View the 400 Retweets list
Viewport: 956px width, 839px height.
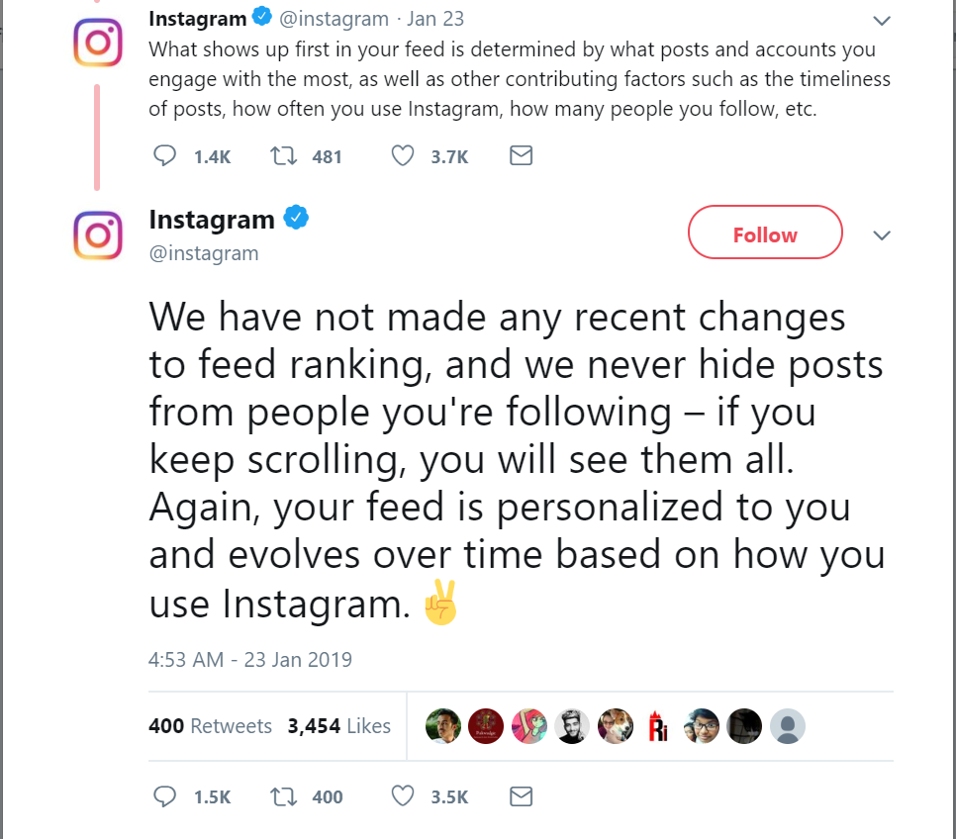pos(210,726)
